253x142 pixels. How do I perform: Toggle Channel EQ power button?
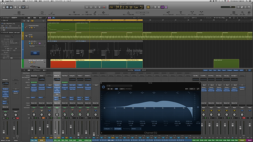(x=104, y=87)
